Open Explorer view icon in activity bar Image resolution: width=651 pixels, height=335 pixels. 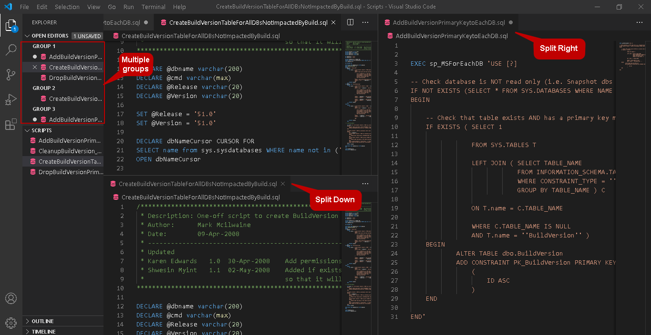10,25
